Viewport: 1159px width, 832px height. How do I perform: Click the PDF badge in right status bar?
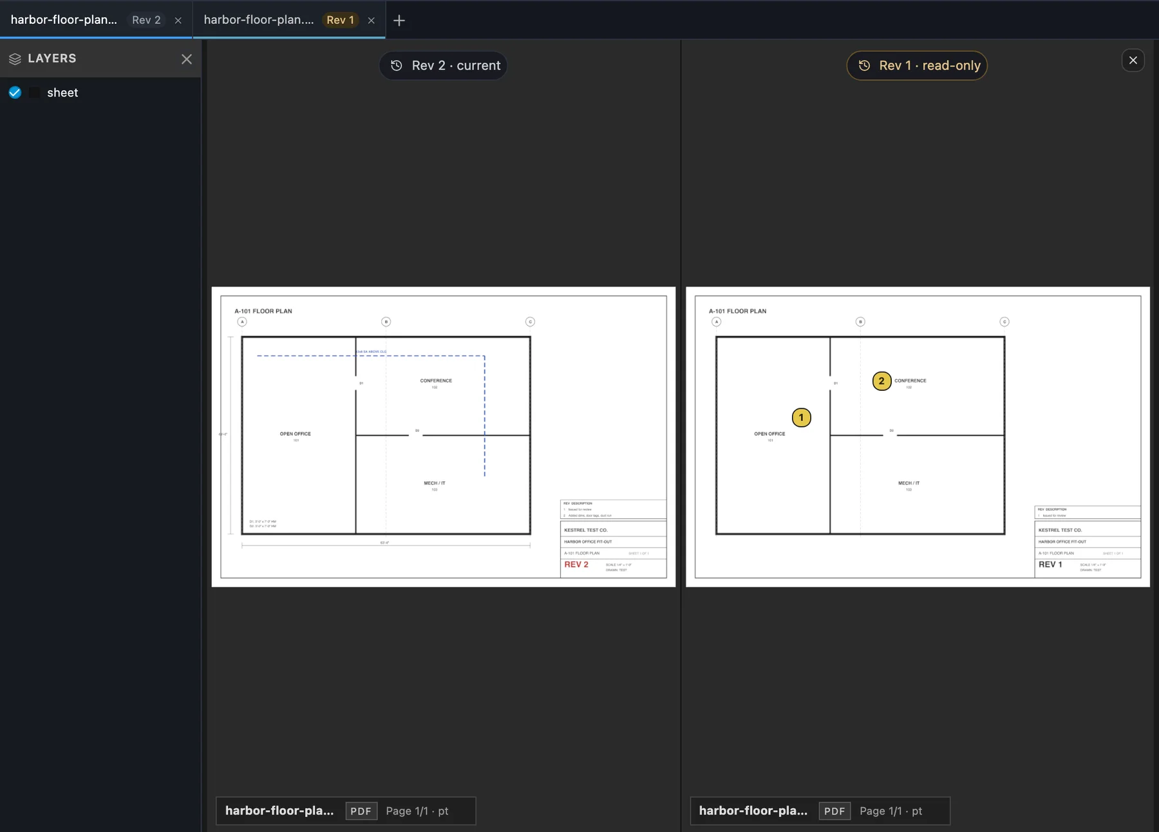click(834, 811)
